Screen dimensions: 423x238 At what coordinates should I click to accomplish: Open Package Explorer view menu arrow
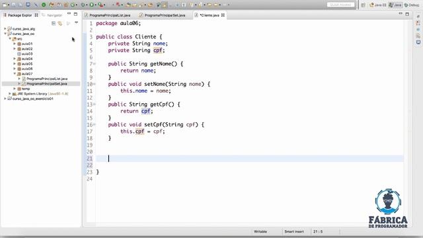coord(77,22)
